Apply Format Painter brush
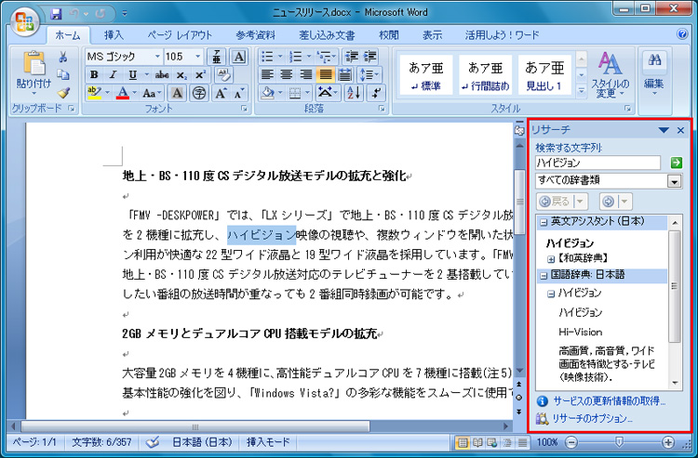The height and width of the screenshot is (458, 698). click(63, 92)
